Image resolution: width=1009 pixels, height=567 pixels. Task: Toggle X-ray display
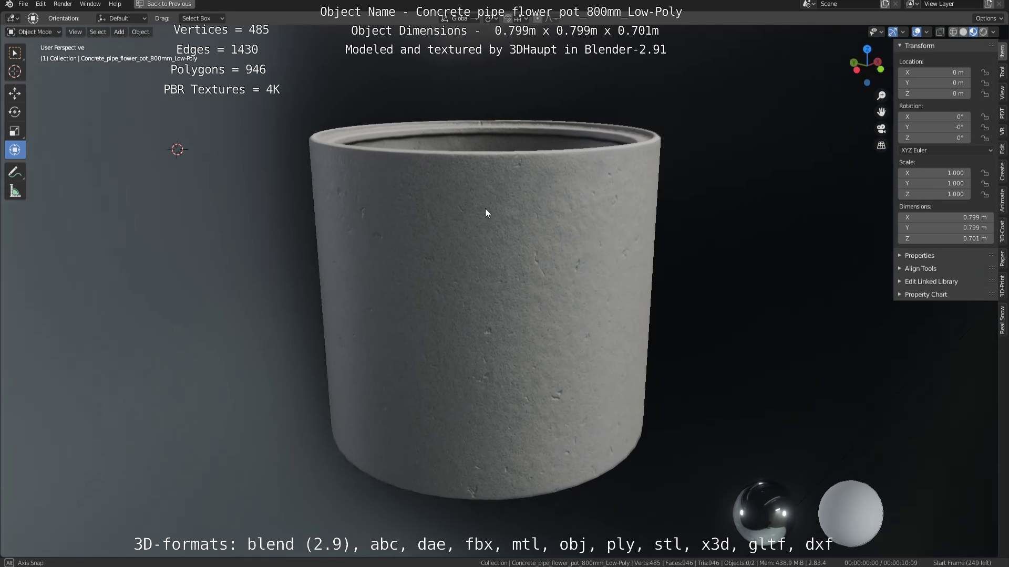click(940, 32)
